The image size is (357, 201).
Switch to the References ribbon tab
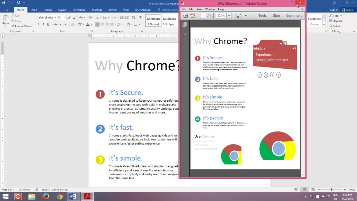tap(79, 10)
